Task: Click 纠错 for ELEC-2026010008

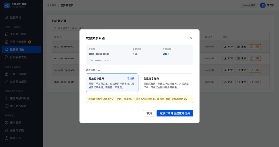Action: click(x=255, y=70)
